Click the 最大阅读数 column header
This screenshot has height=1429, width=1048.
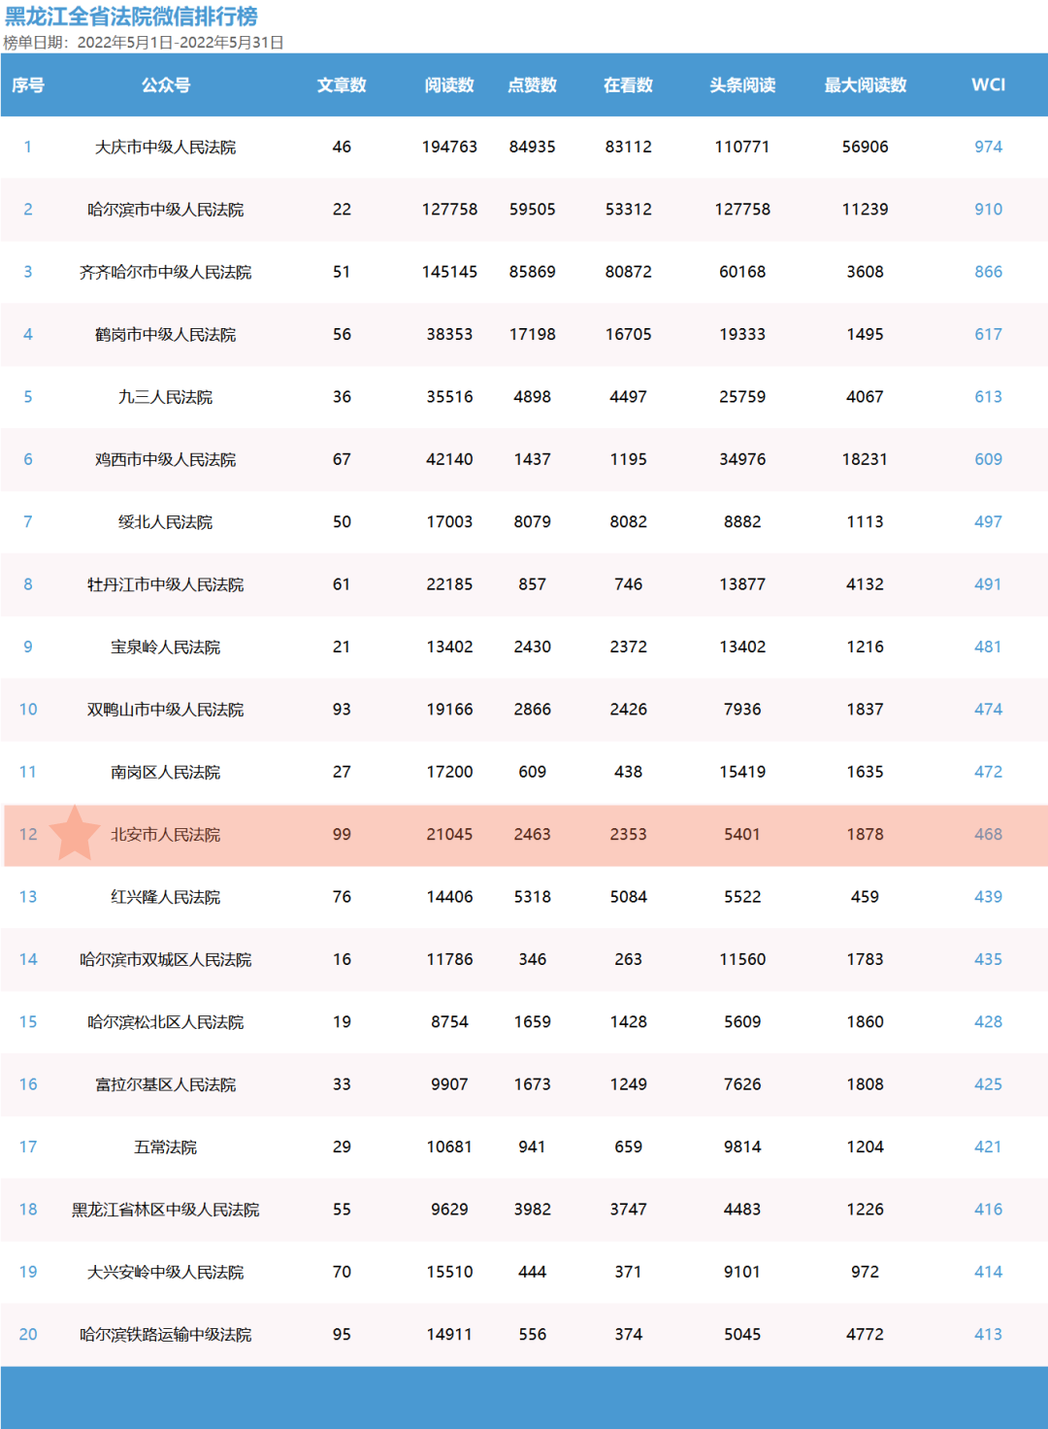(865, 85)
